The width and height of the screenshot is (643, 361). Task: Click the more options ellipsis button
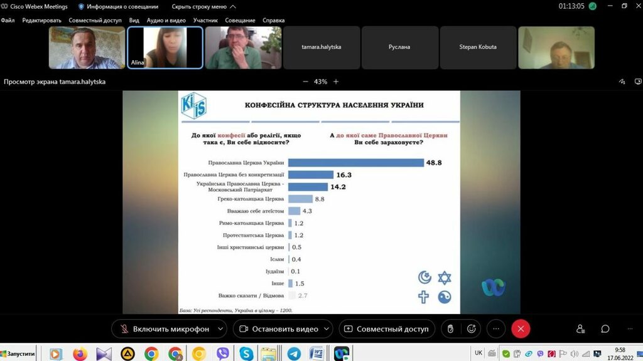pos(495,328)
